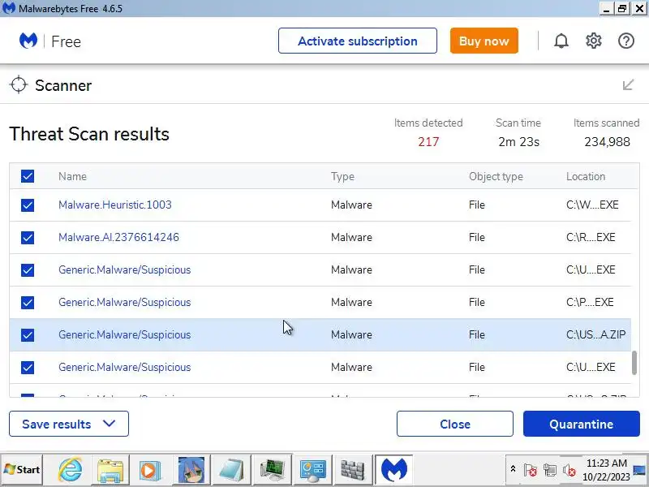649x487 pixels.
Task: Open Malware.AI.2376614246 threat link
Action: click(x=118, y=237)
